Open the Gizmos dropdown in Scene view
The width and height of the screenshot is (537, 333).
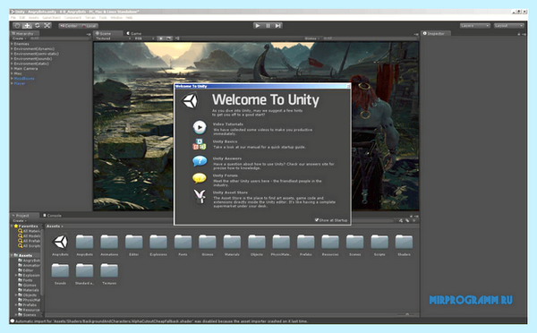312,38
